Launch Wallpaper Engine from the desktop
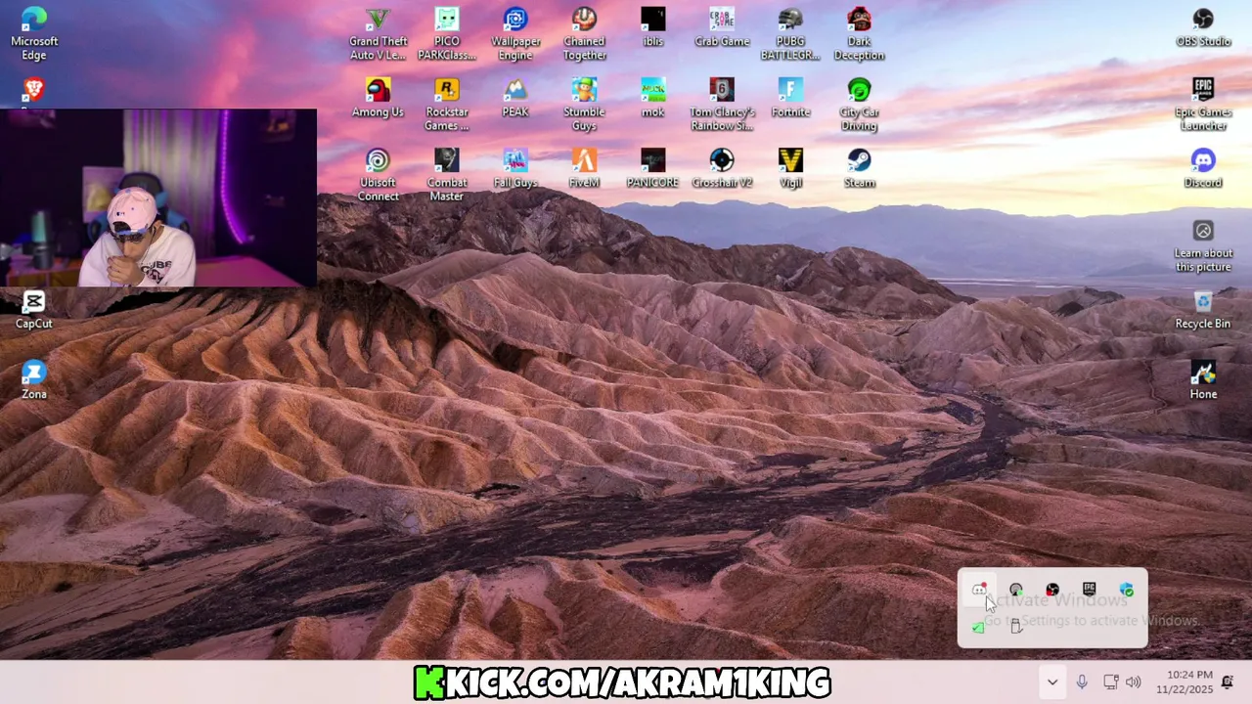Viewport: 1252px width, 704px height. click(515, 33)
